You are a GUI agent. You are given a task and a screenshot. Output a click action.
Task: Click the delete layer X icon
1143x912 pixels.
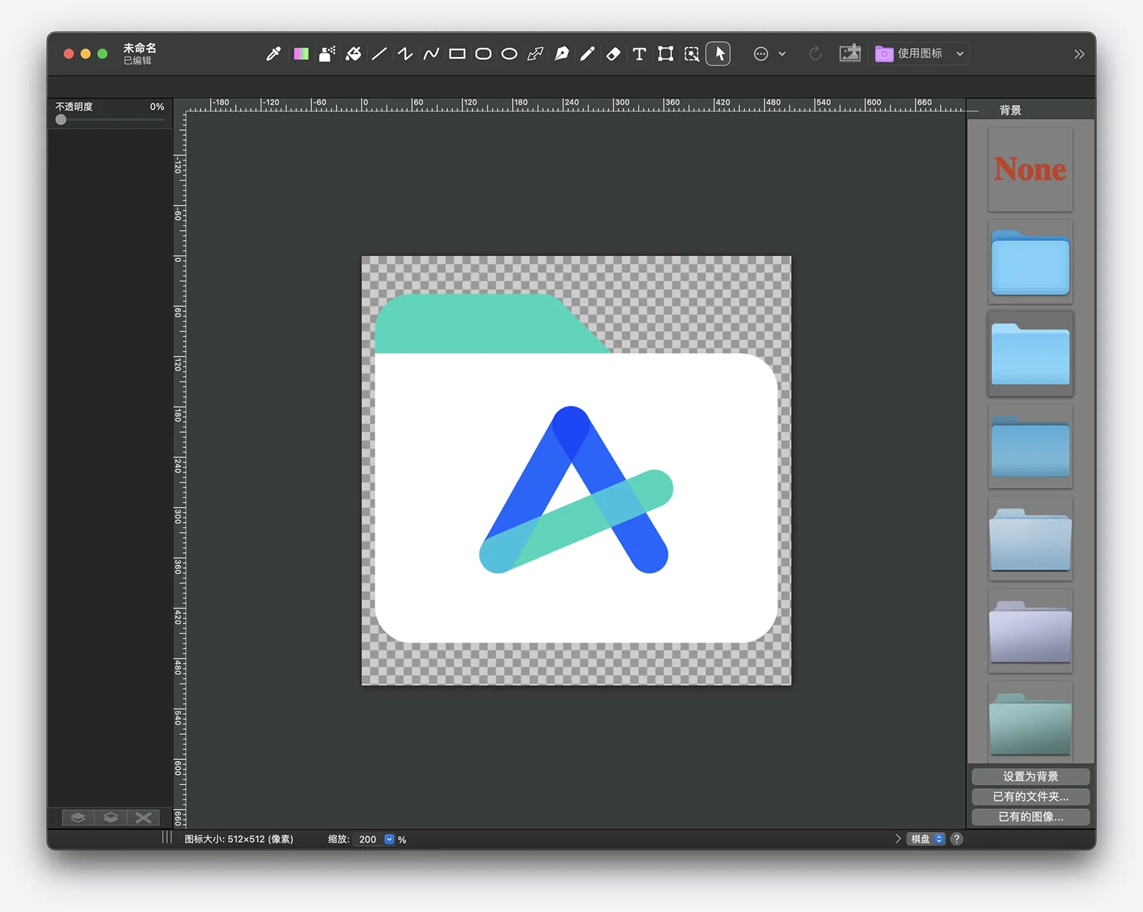(144, 818)
